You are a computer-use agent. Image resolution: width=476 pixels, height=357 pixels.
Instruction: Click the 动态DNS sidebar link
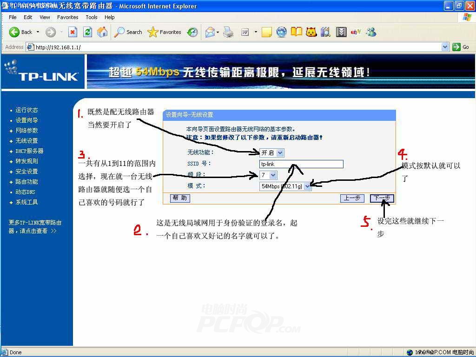[x=25, y=192]
